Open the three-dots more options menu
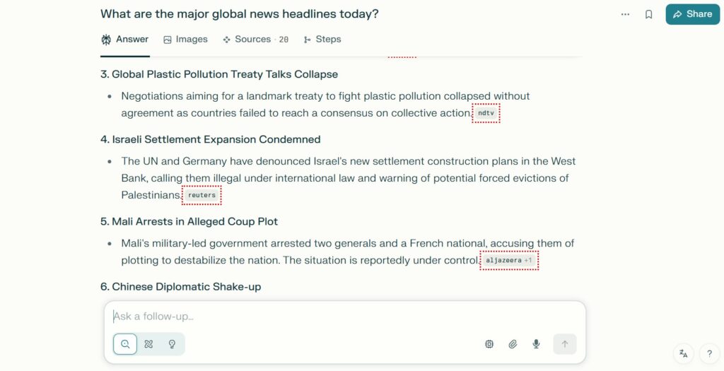Image resolution: width=724 pixels, height=371 pixels. [x=625, y=14]
